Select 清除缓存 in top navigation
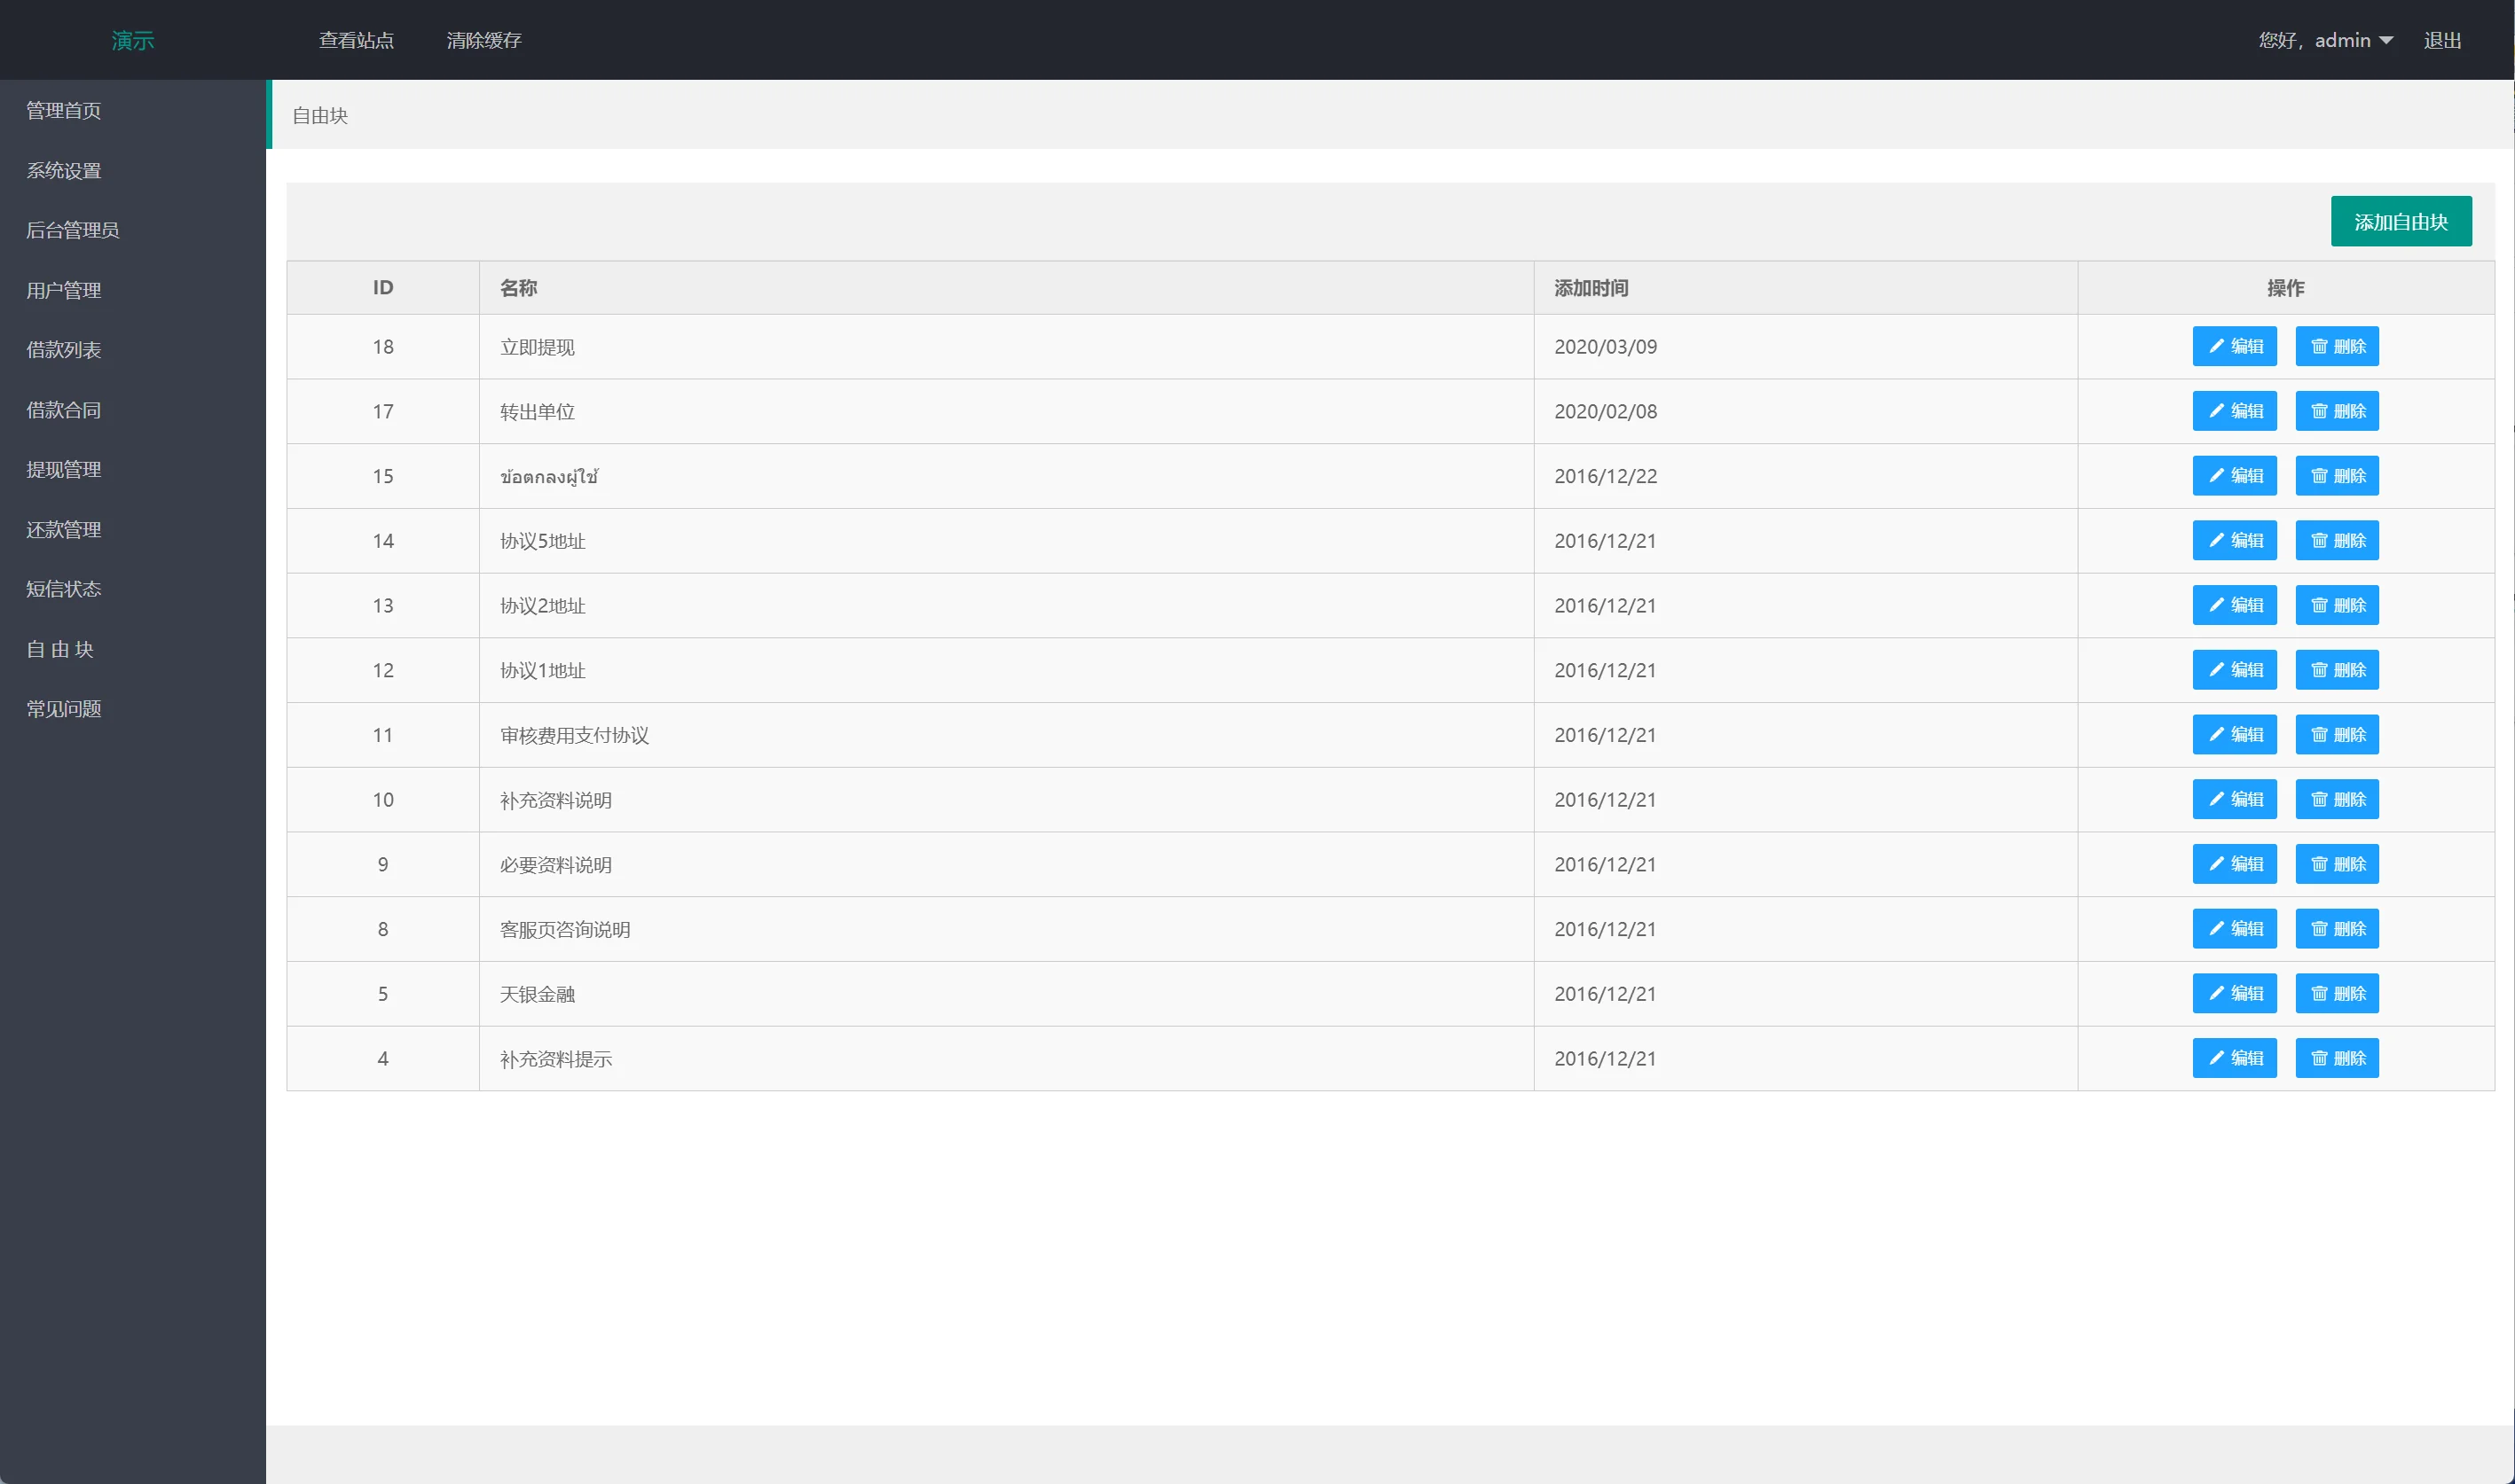 click(483, 40)
